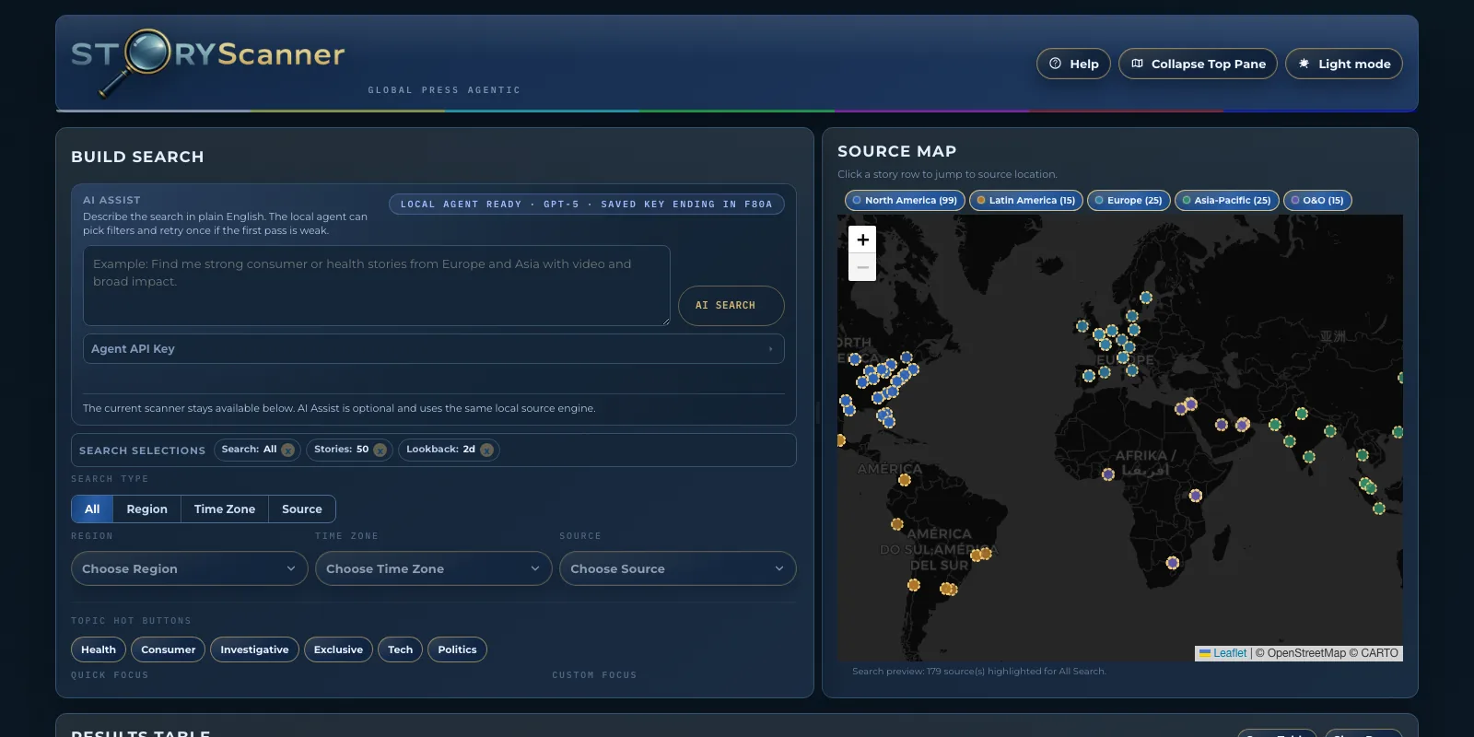Toggle the Tech topic hot button

click(400, 649)
